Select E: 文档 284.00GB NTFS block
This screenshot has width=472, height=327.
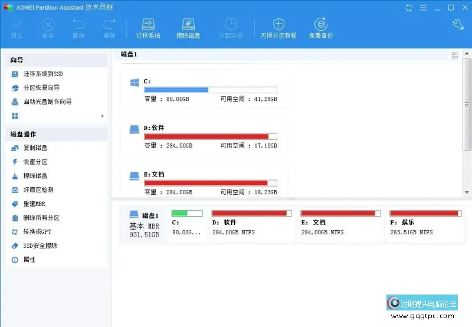[x=340, y=224]
